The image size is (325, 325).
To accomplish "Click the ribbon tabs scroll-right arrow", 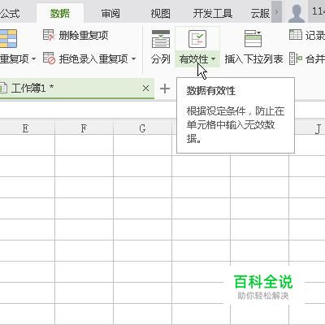I will (276, 11).
